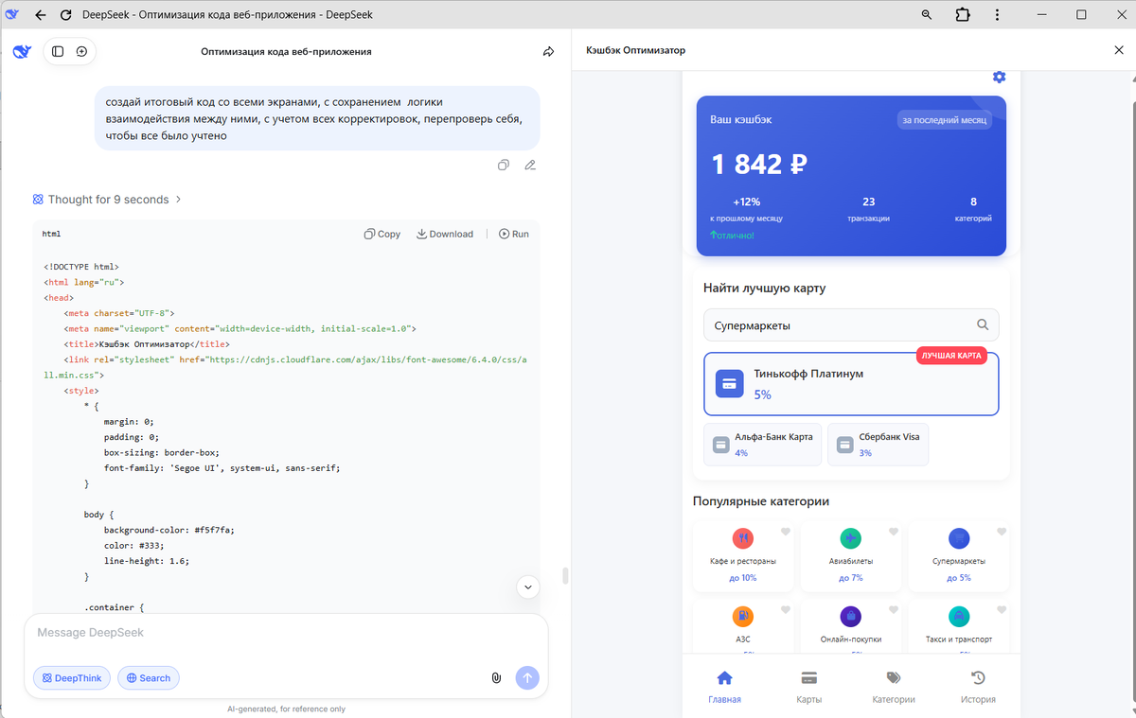Switch to the Категории tab
Viewport: 1136px width, 718px height.
(x=894, y=687)
